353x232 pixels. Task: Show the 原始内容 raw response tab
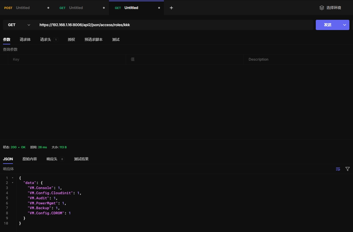coord(30,159)
